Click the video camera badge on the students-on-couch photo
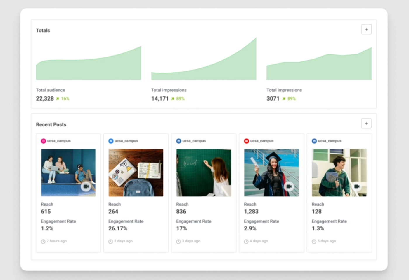Viewport: 409px width, 280px height. pyautogui.click(x=86, y=186)
